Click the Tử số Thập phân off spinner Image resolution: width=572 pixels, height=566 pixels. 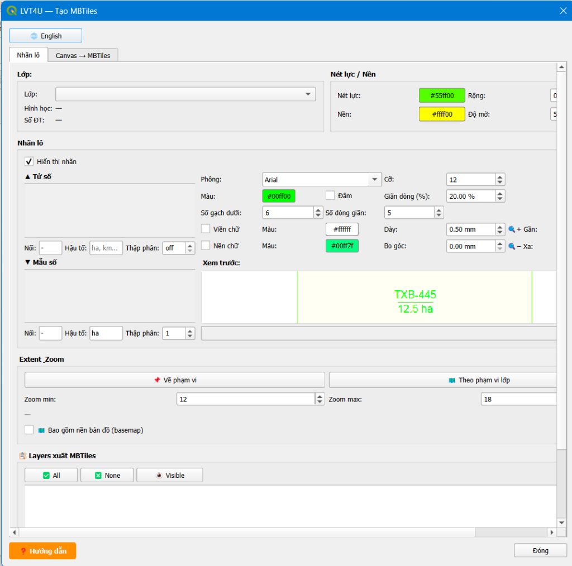178,248
